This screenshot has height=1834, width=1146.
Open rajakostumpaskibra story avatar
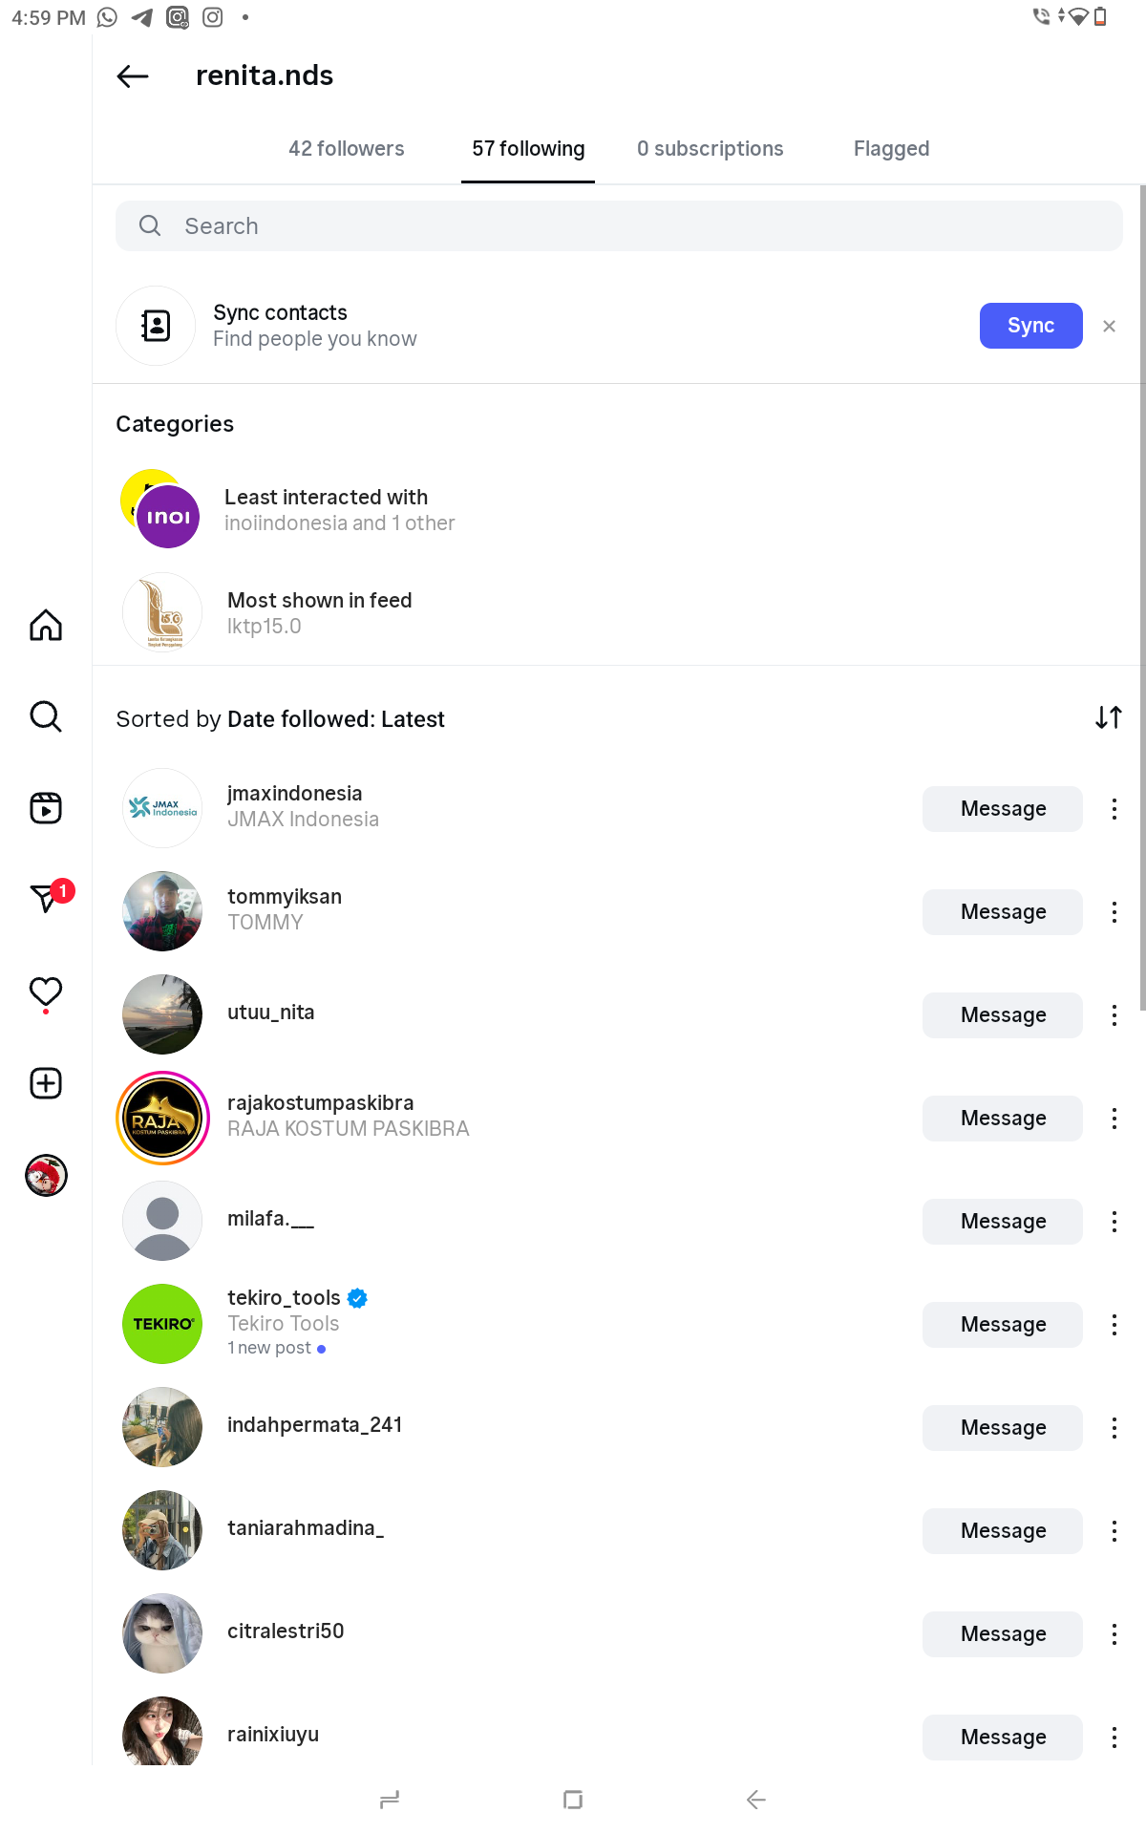pos(162,1119)
